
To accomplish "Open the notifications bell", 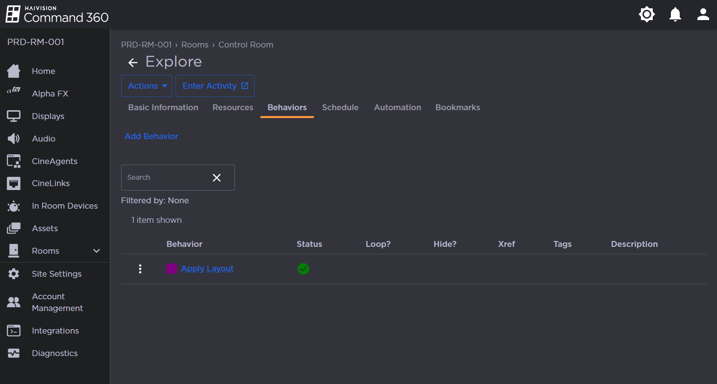I will tap(675, 14).
